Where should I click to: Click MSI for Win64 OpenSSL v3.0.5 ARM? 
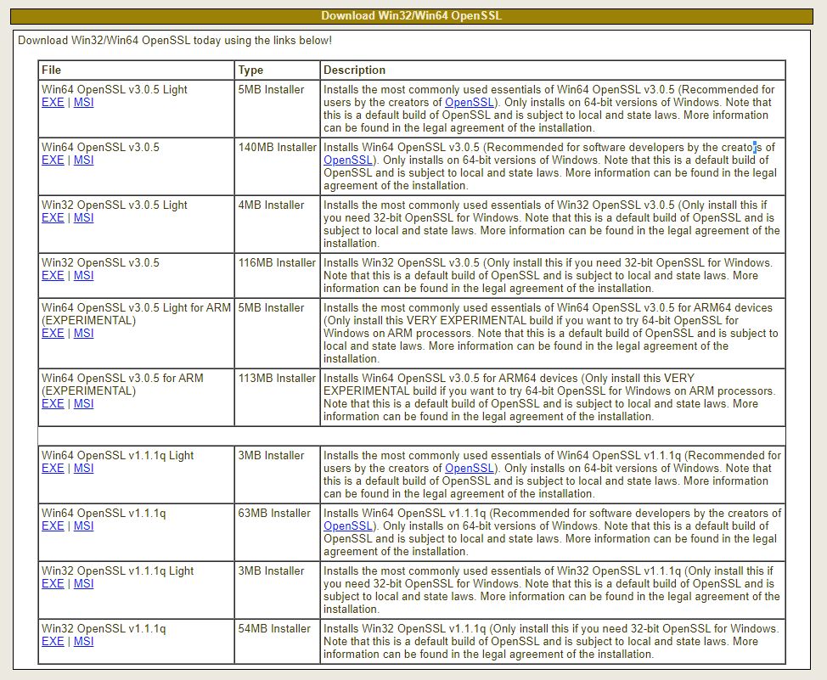[83, 404]
